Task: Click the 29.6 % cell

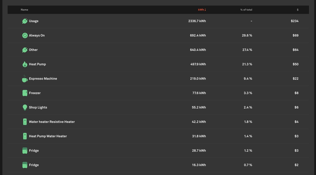Action: tap(247, 35)
